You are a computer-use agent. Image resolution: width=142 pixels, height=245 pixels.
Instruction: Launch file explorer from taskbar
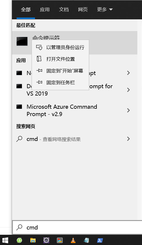click(33, 240)
